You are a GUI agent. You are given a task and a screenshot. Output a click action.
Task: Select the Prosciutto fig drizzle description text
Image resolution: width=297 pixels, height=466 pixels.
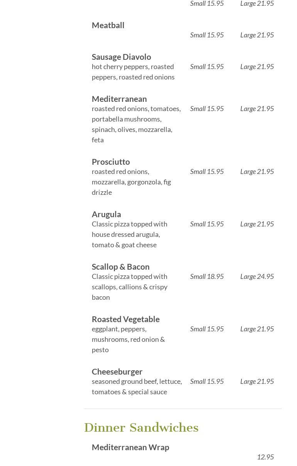coord(131,182)
